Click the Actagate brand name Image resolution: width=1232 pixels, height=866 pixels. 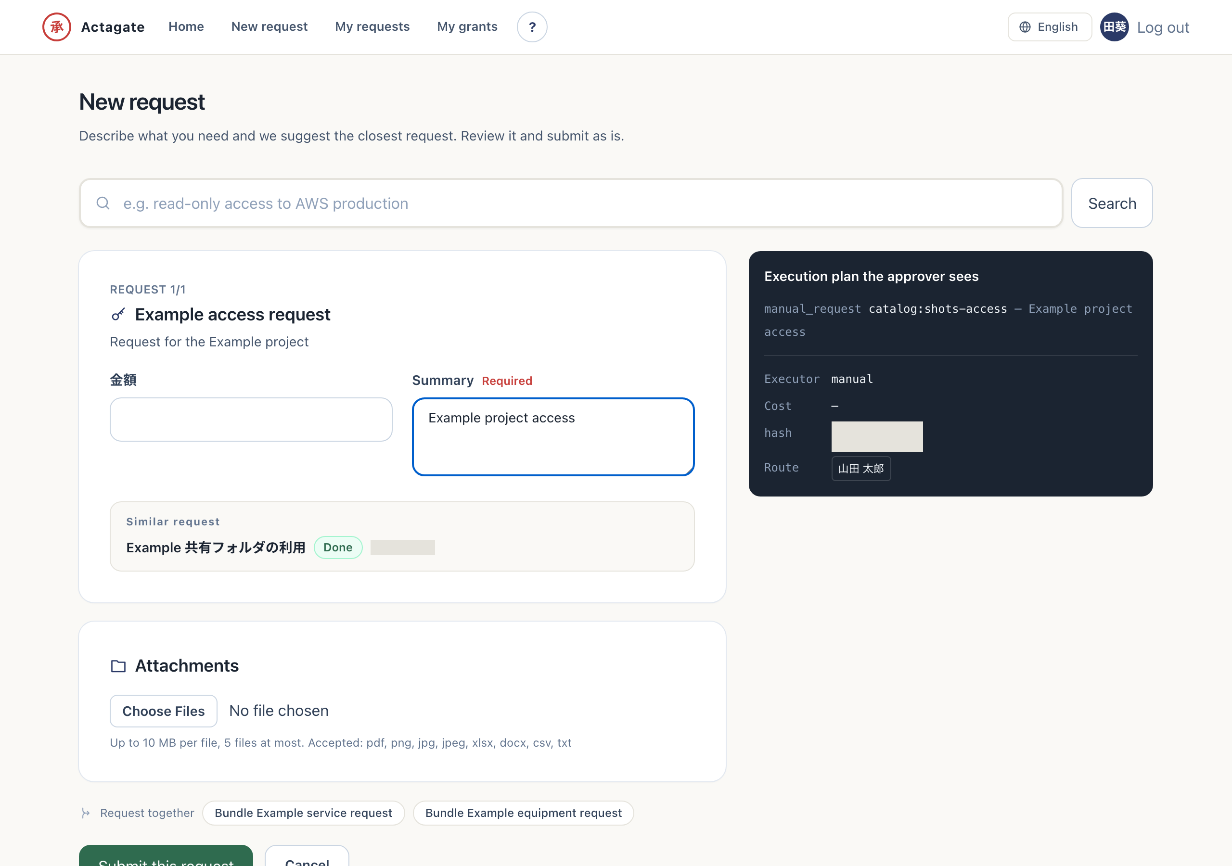pyautogui.click(x=113, y=27)
